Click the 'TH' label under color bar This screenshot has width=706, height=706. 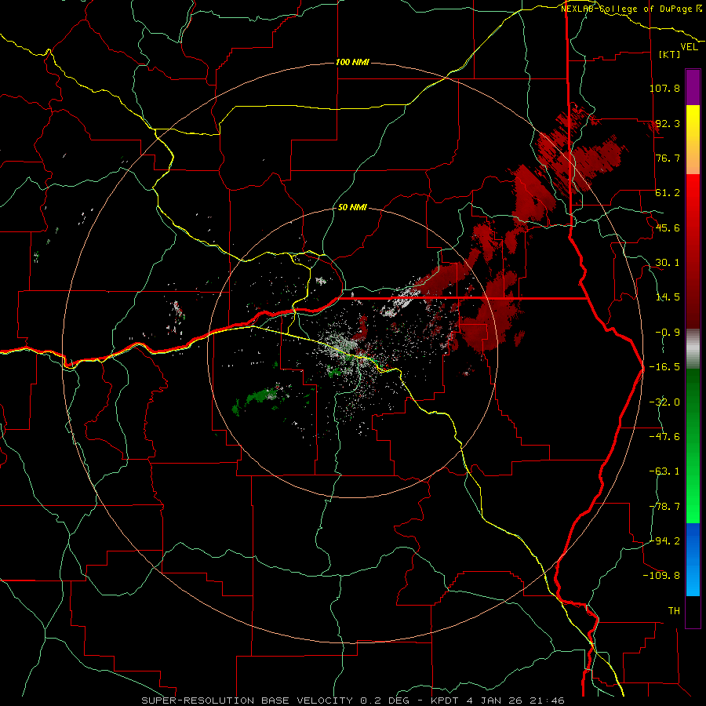coord(674,611)
